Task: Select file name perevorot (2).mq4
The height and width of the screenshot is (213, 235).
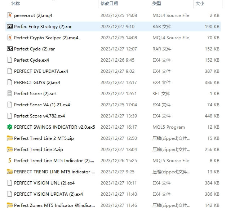Action: [x=33, y=15]
